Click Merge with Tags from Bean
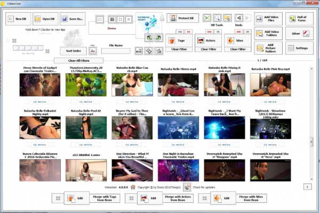 [105, 198]
